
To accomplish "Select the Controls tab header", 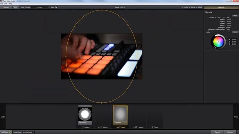I will 221,7.
